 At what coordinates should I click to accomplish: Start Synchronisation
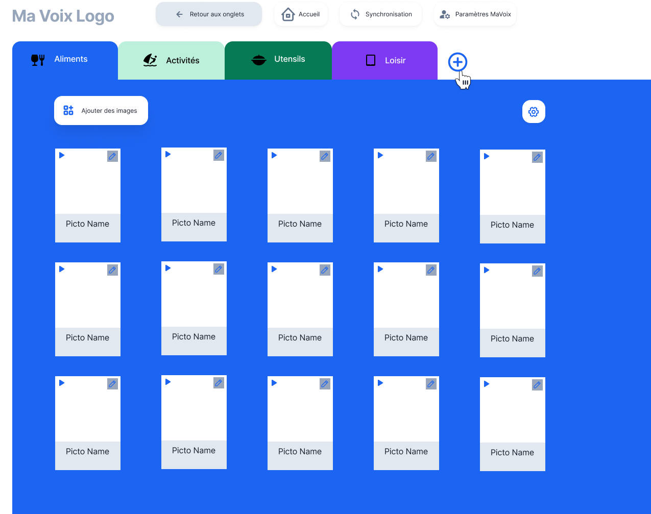tap(380, 14)
